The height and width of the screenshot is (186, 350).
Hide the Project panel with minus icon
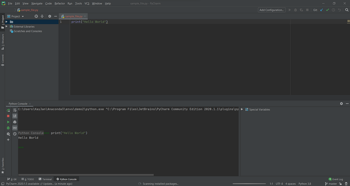click(x=55, y=16)
